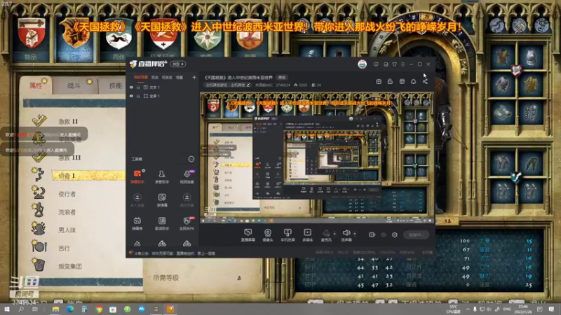Click the message icon in title bar
This screenshot has height=315, width=561.
(x=376, y=64)
